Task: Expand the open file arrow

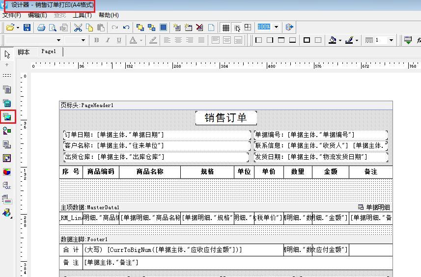Action: tap(18, 28)
